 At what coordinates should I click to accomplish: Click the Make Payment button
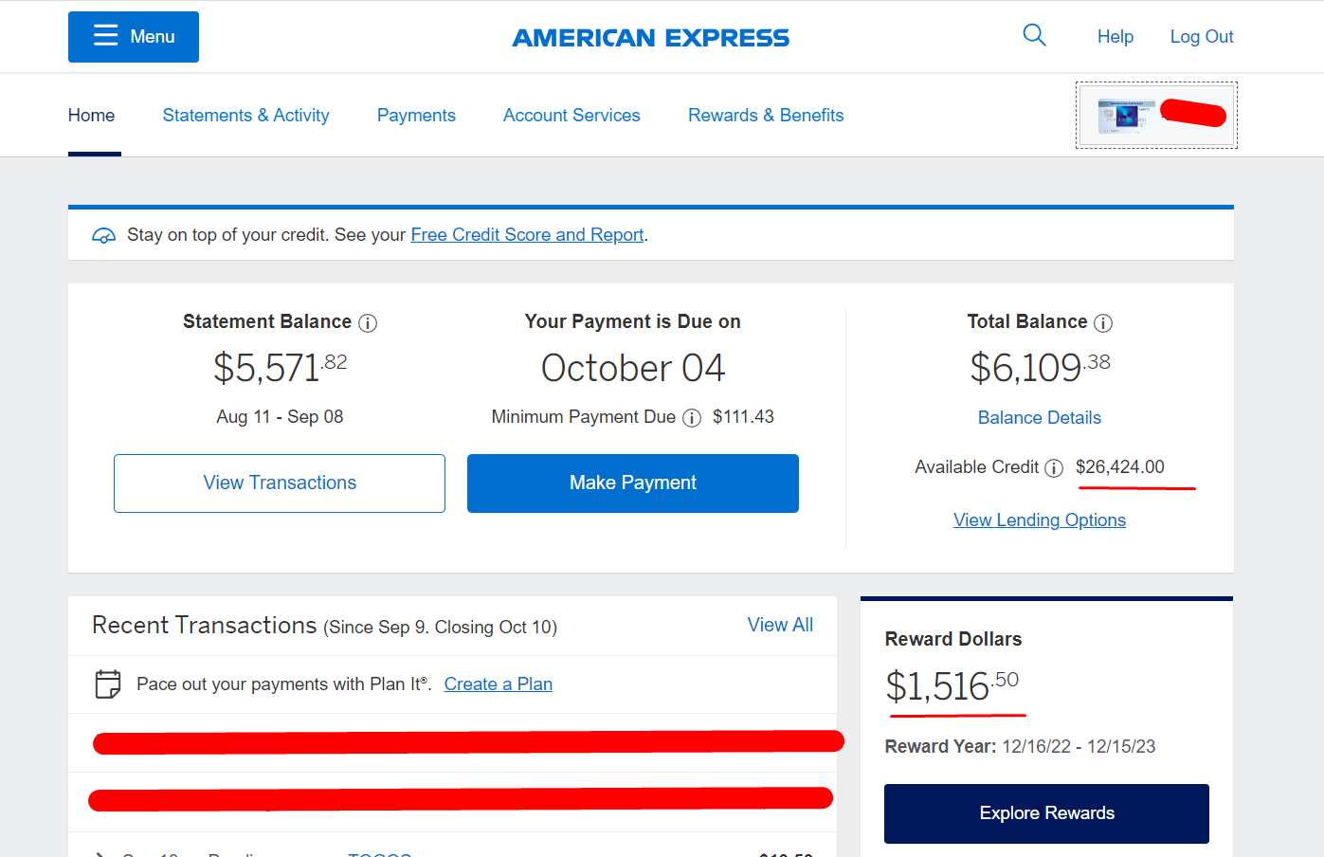pyautogui.click(x=633, y=483)
